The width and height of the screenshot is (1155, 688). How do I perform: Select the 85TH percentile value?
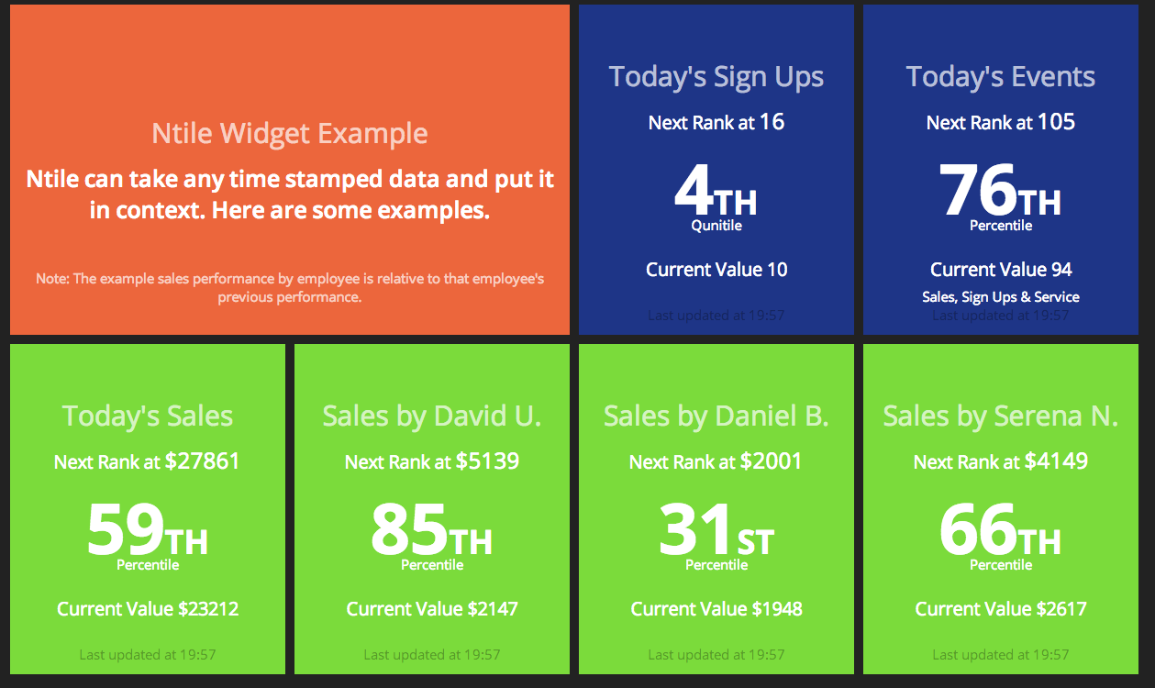tap(431, 532)
